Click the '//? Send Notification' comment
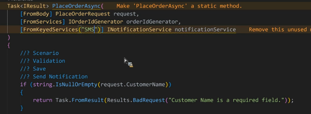The image size is (311, 114). tap(54, 76)
